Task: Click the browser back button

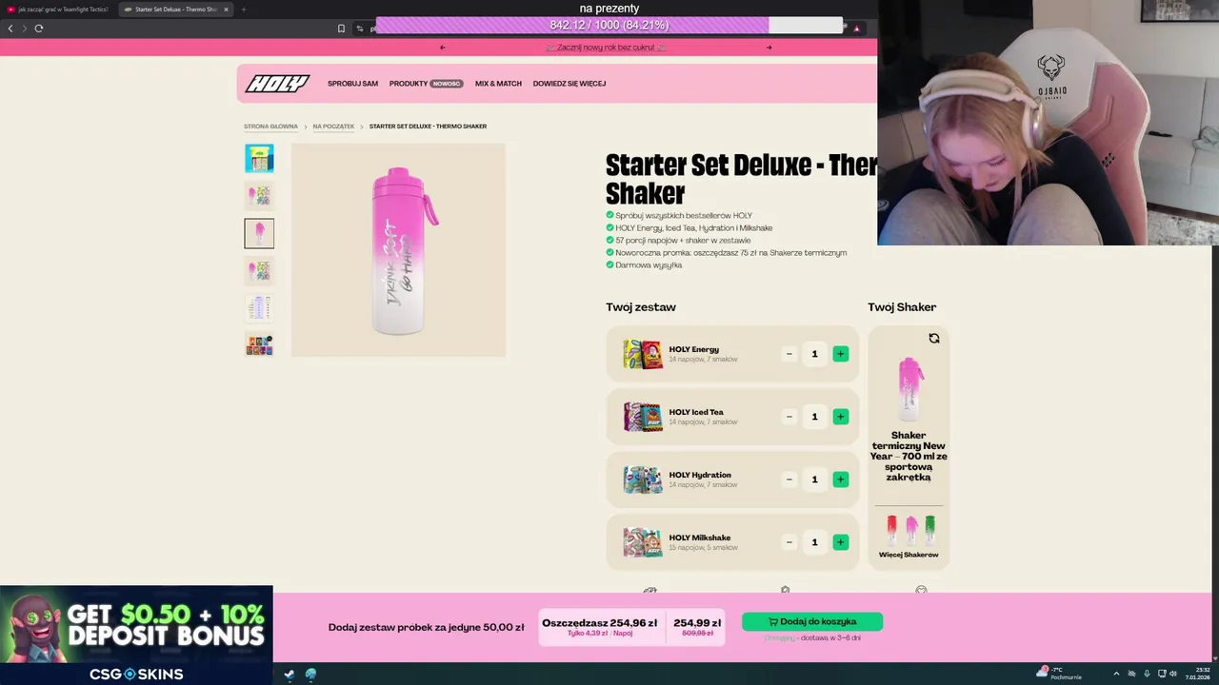Action: [10, 29]
